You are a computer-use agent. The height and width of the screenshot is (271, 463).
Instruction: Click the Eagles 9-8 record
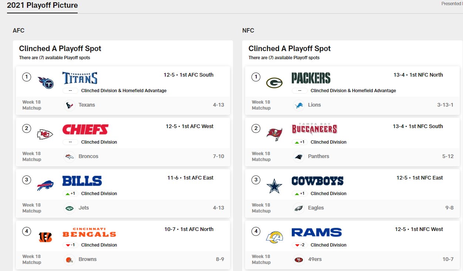coord(449,208)
